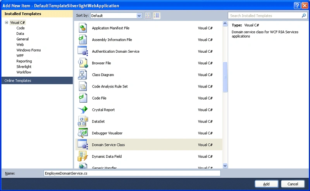Switch to small icons view
Screen dimensions: 310x191
tap(148, 15)
